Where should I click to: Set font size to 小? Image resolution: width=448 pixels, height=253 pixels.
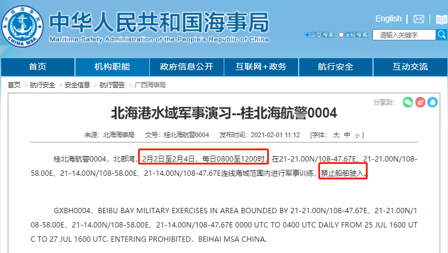pos(357,135)
